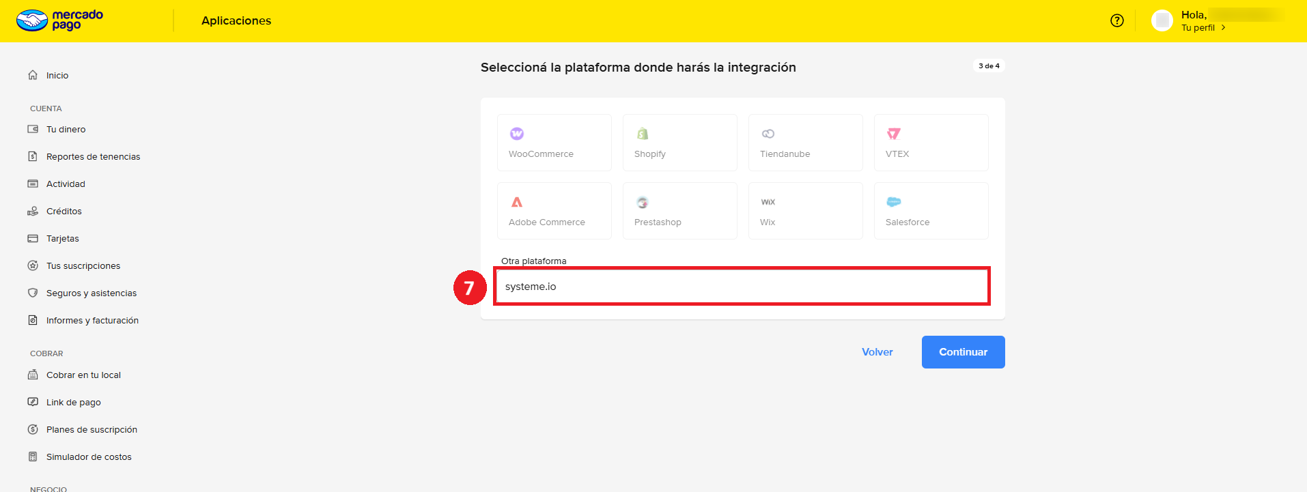1307x492 pixels.
Task: Pick the Adobe Commerce platform label
Action: point(547,222)
